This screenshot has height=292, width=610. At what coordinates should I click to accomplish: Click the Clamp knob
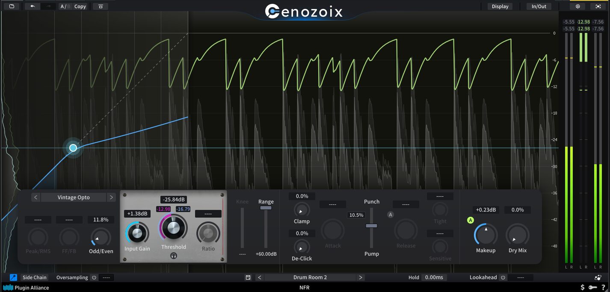(302, 209)
